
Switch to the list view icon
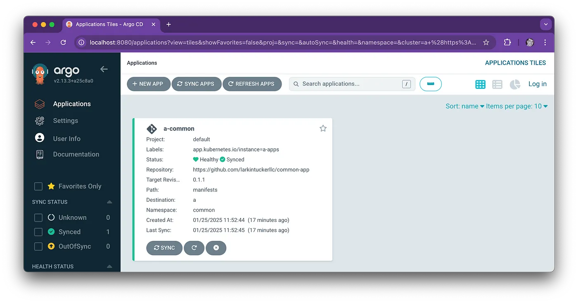tap(497, 84)
